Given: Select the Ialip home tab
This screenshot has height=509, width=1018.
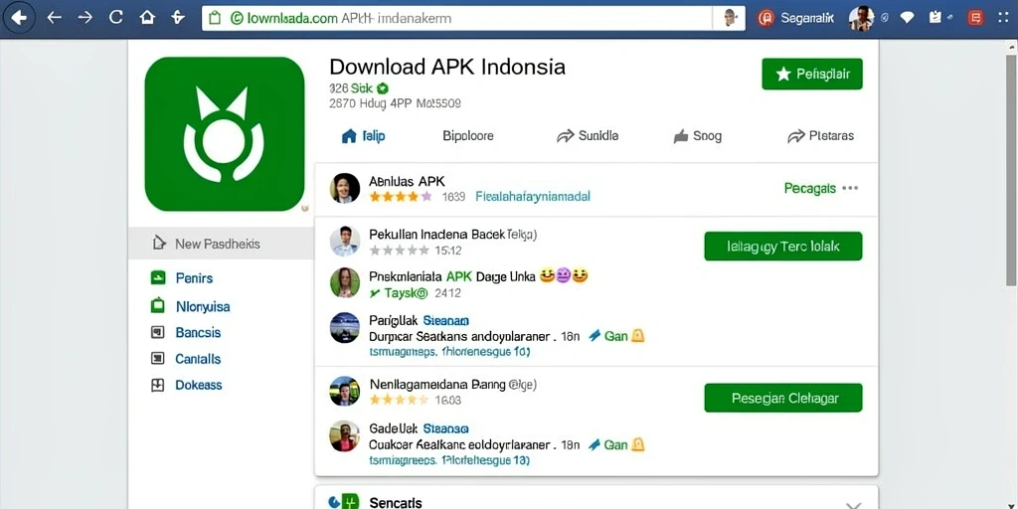Looking at the screenshot, I should point(363,135).
